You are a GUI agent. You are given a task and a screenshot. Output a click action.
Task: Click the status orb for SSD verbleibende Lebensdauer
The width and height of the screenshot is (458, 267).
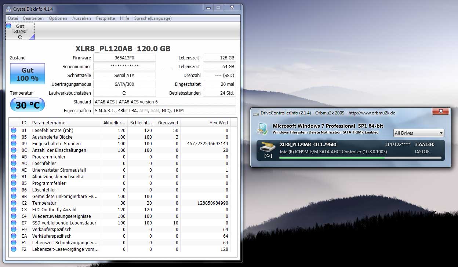click(x=14, y=223)
